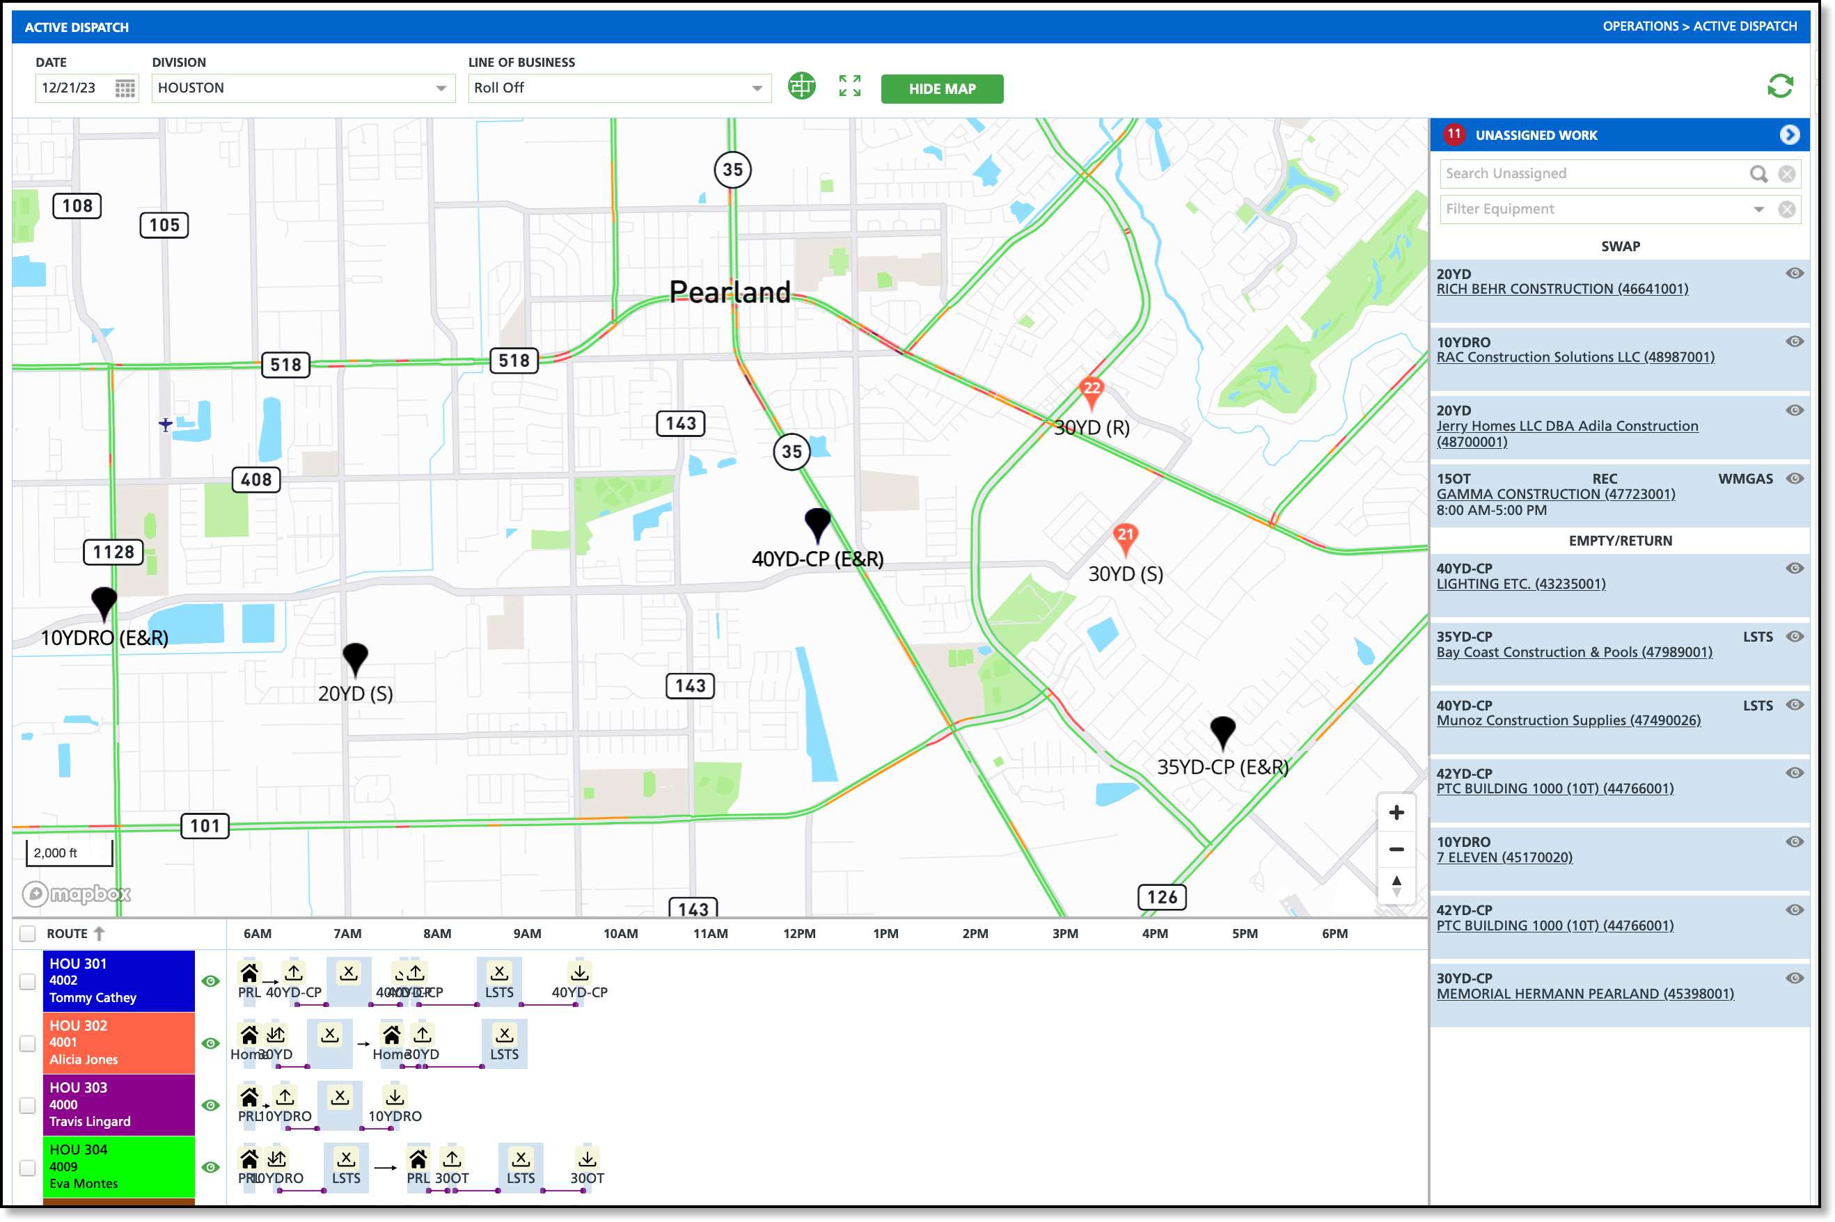
Task: Zoom in the map with plus
Action: click(x=1396, y=813)
